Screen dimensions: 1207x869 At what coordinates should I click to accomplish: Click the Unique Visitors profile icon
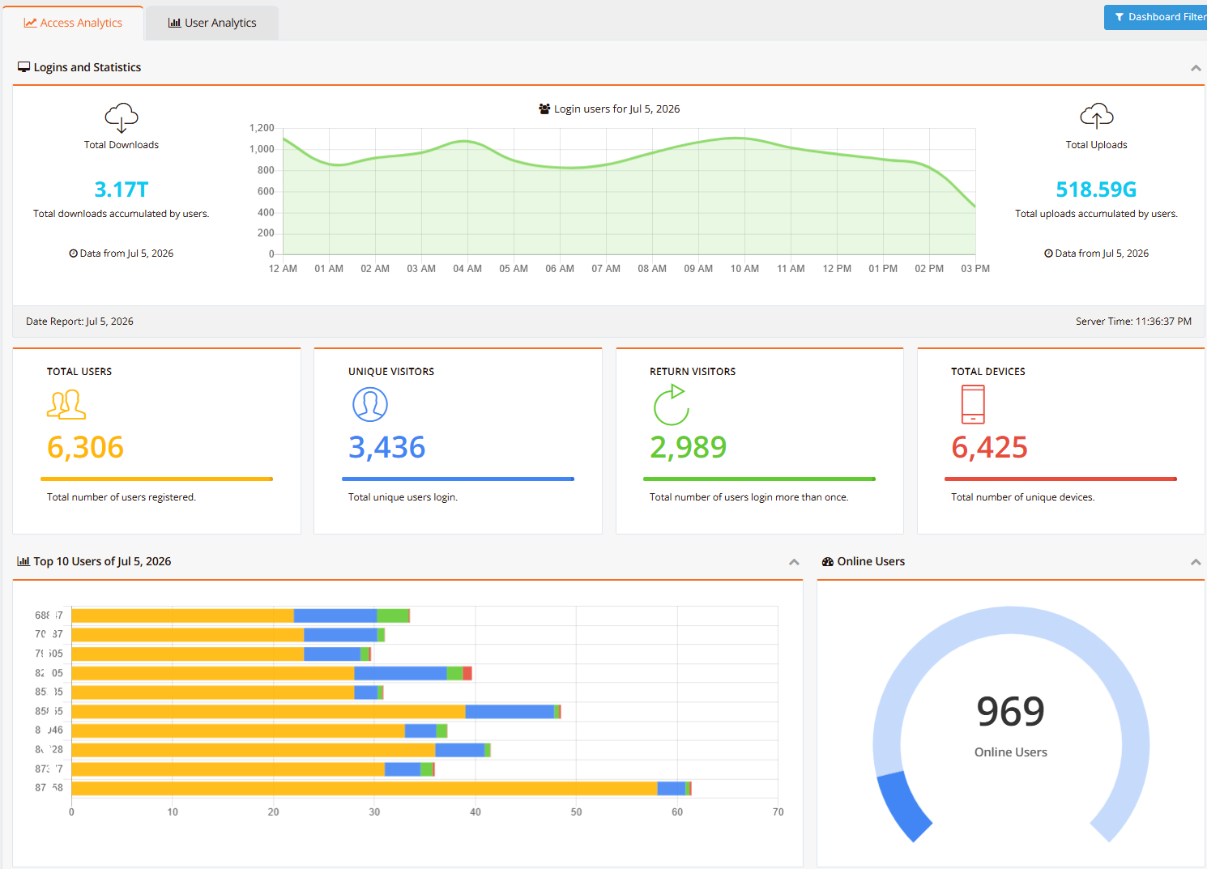click(x=370, y=404)
